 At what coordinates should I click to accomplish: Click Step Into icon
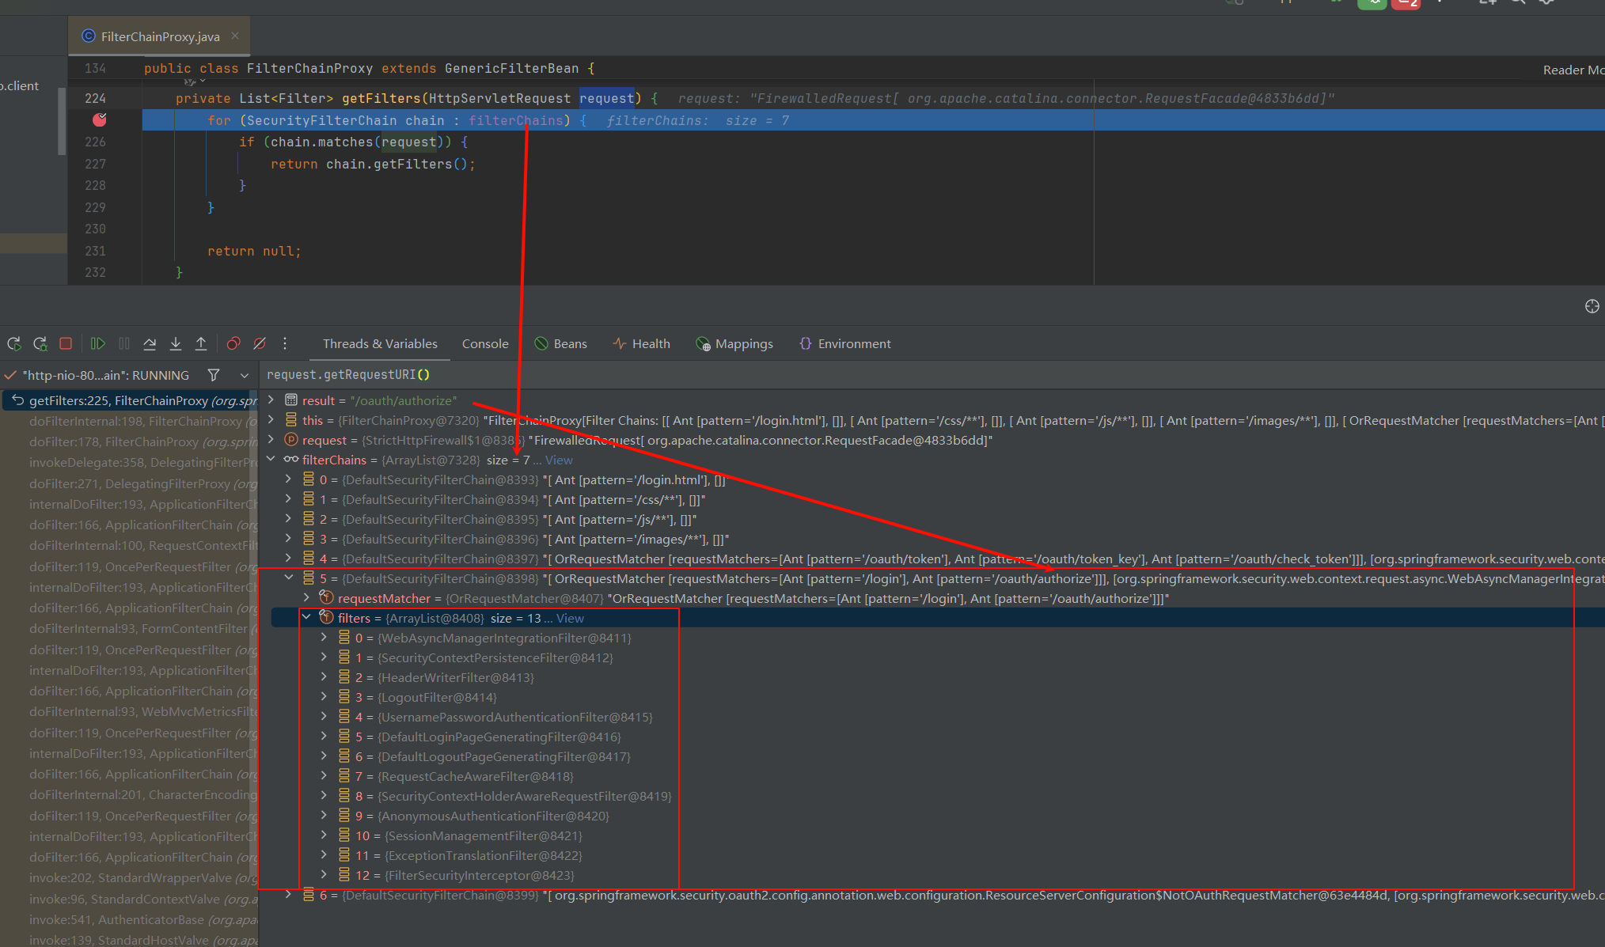coord(176,343)
